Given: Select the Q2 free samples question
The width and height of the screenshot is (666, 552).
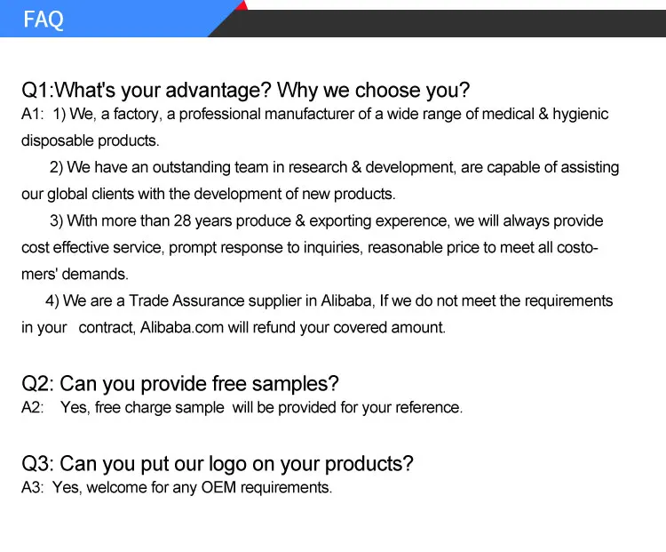Looking at the screenshot, I should [180, 384].
